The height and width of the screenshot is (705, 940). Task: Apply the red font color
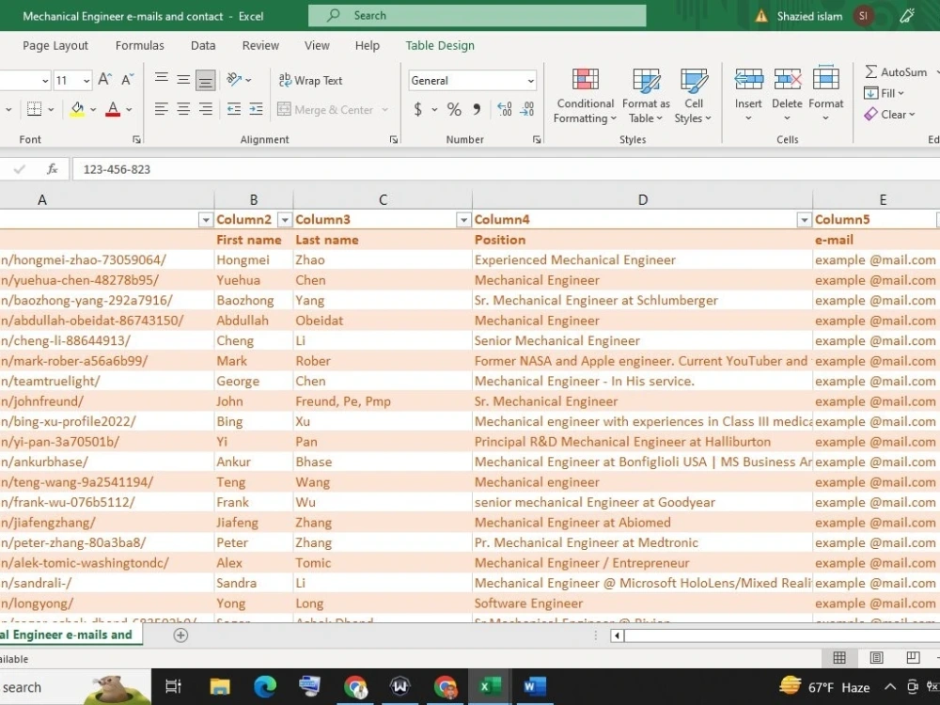(x=113, y=109)
